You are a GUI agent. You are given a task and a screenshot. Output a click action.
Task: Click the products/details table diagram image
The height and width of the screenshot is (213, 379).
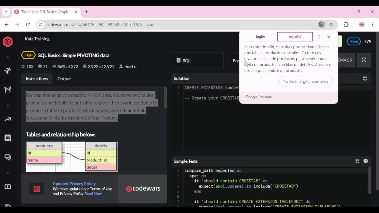coord(72,157)
